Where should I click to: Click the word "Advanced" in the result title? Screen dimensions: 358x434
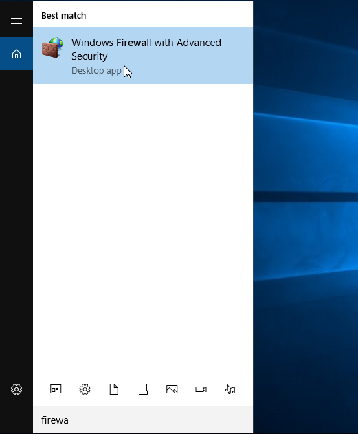click(199, 43)
